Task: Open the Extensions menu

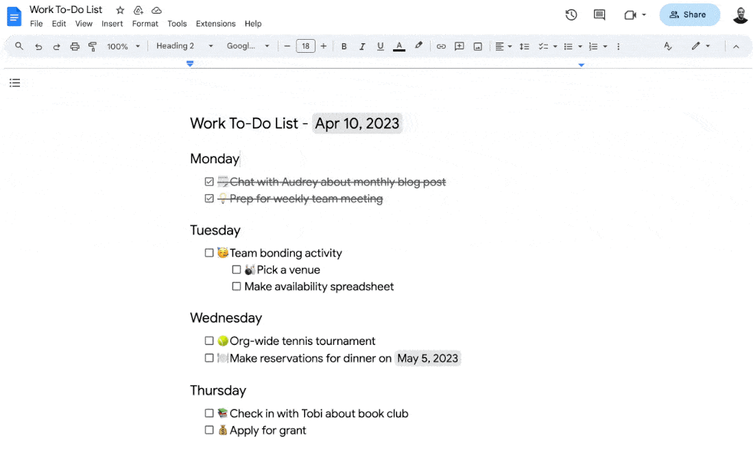Action: coord(215,23)
